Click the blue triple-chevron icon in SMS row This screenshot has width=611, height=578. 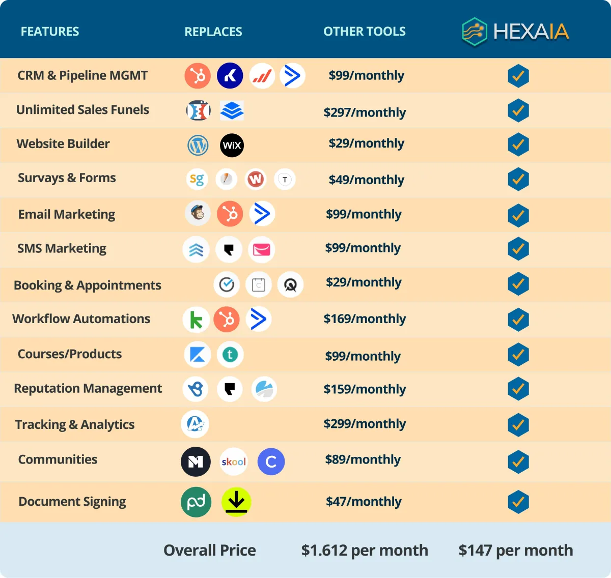point(196,250)
